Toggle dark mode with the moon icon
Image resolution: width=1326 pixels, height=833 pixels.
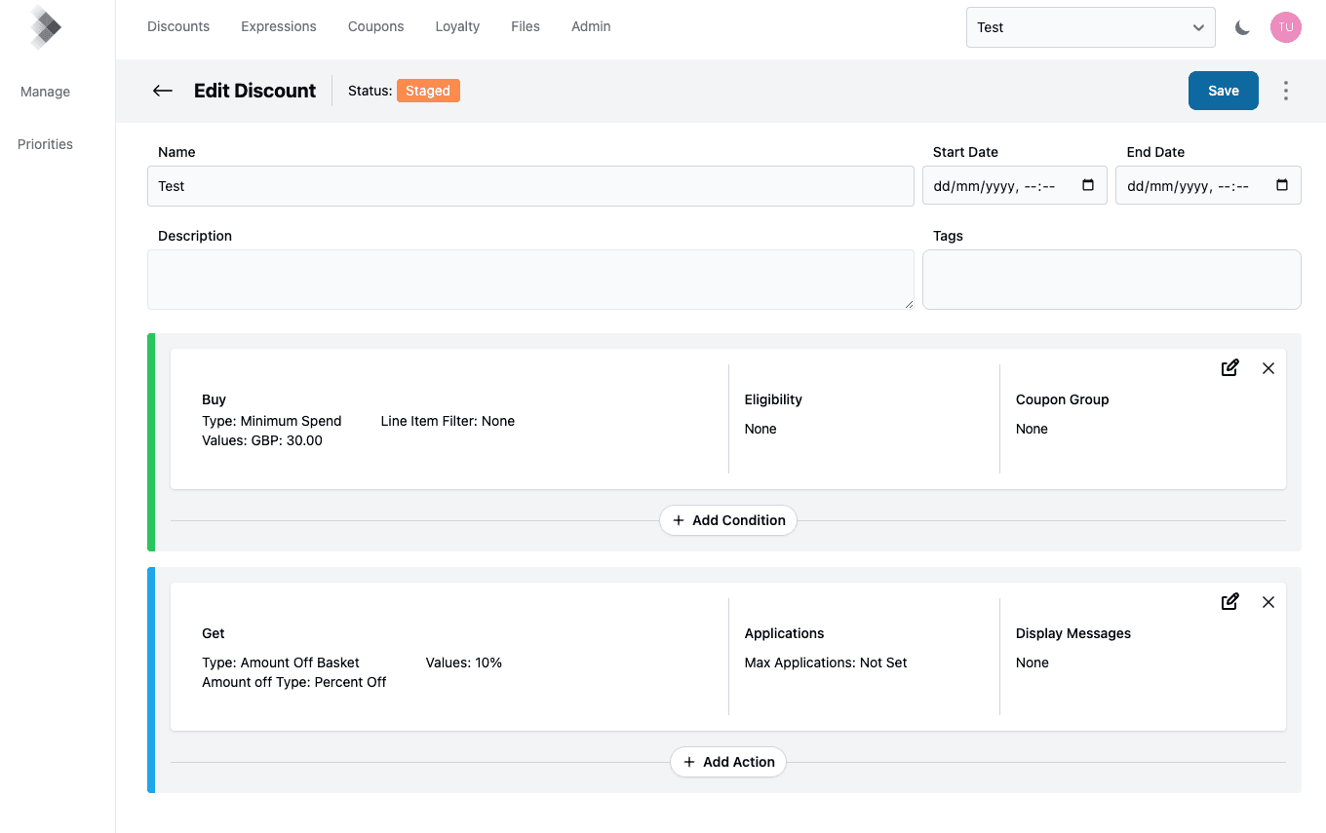[x=1242, y=27]
